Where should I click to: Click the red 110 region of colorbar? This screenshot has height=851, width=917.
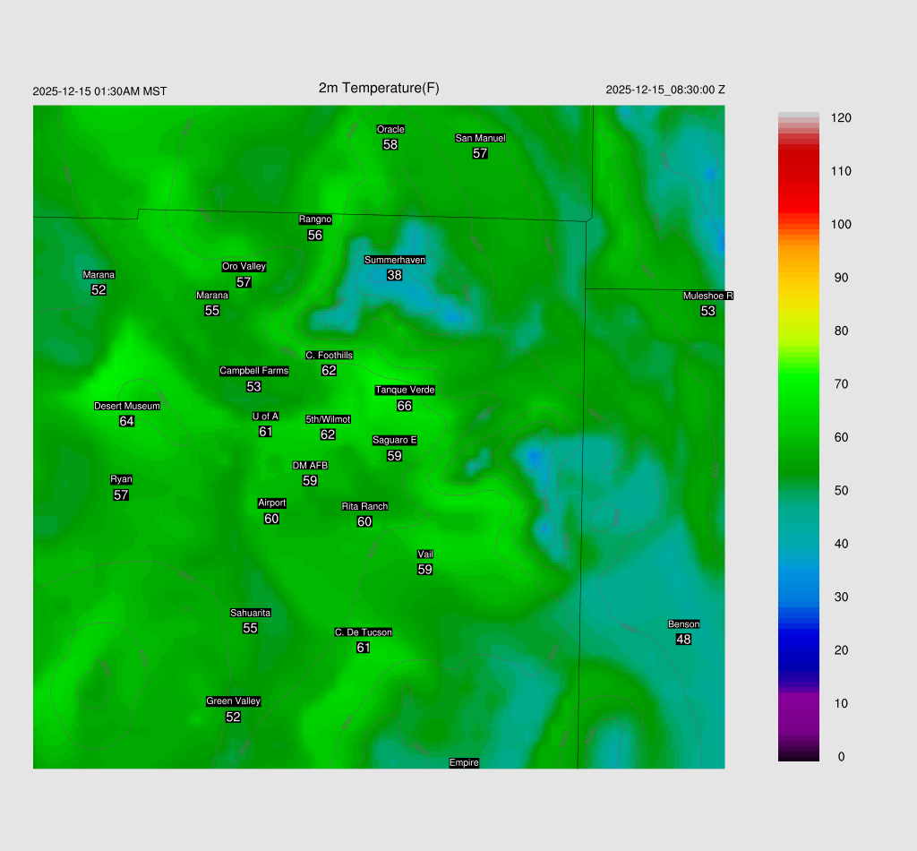799,170
